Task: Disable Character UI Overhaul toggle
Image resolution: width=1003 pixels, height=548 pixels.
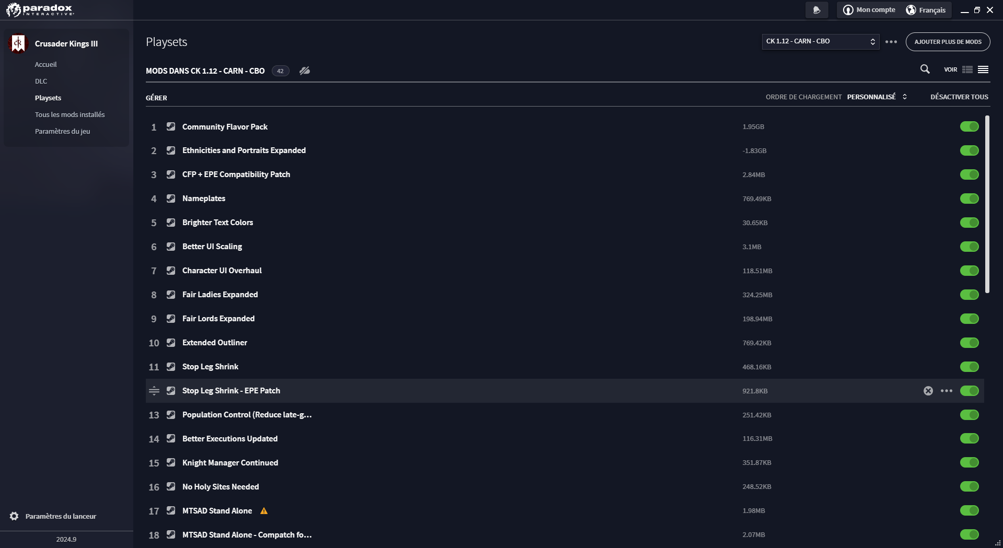Action: [x=970, y=271]
